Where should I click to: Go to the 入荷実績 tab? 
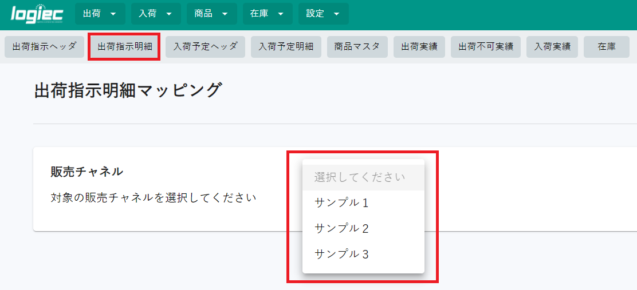point(552,47)
